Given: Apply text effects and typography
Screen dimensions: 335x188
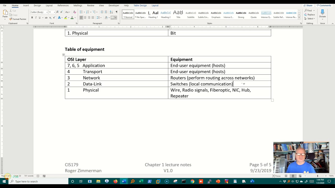Looking at the screenshot, I should (60, 17).
